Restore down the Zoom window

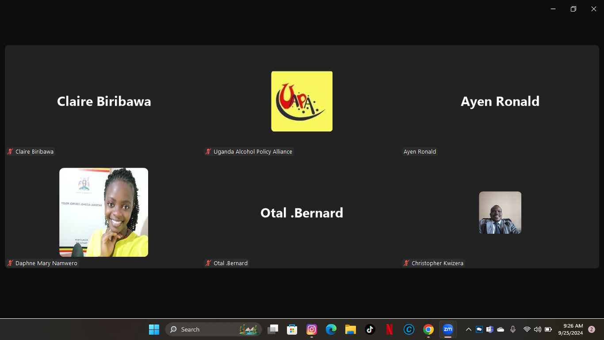point(573,9)
